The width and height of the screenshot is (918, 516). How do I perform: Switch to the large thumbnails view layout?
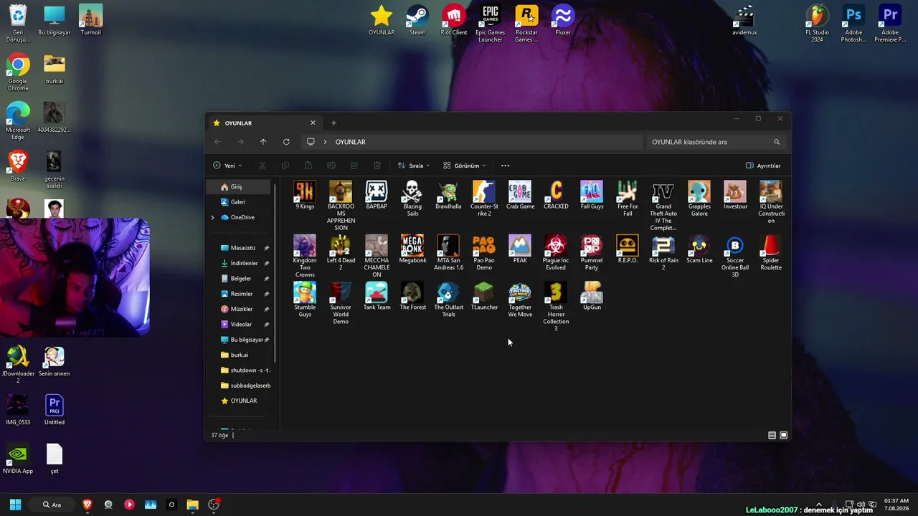click(x=783, y=435)
